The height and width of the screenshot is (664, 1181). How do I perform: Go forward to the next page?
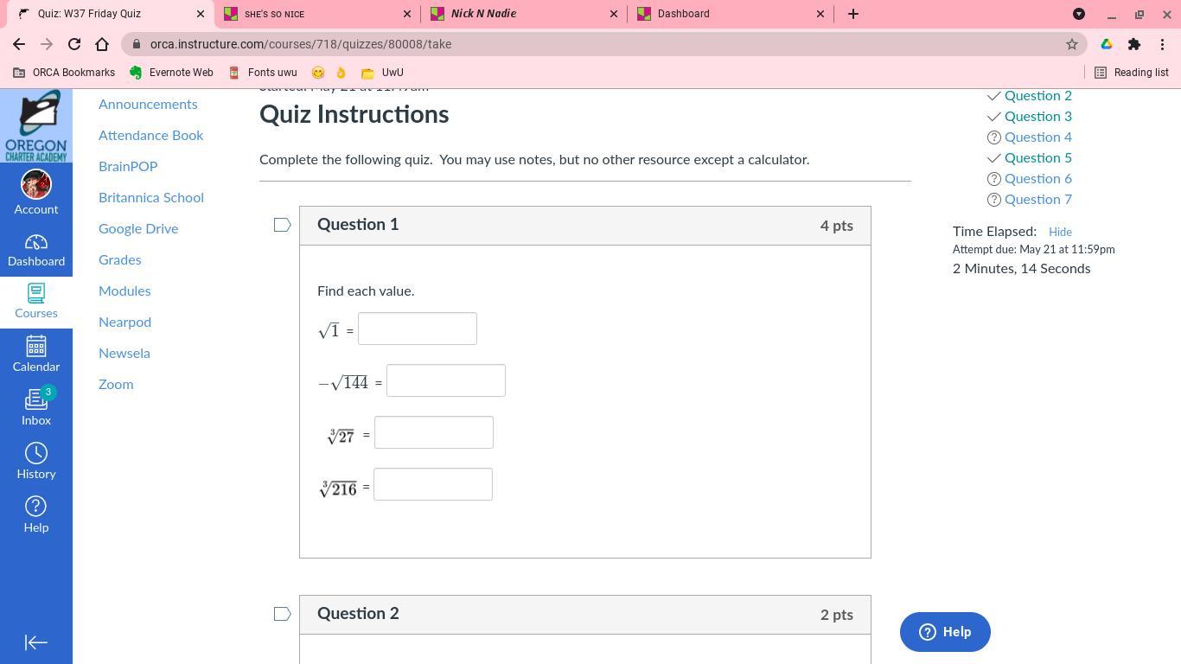47,44
